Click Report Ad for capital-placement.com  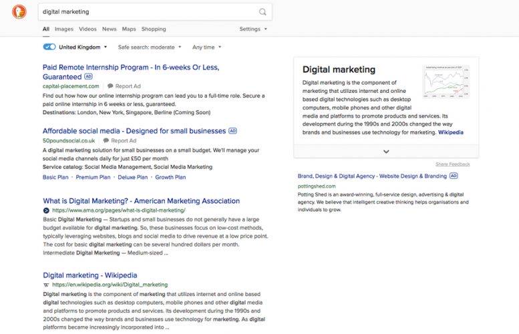pyautogui.click(x=128, y=86)
